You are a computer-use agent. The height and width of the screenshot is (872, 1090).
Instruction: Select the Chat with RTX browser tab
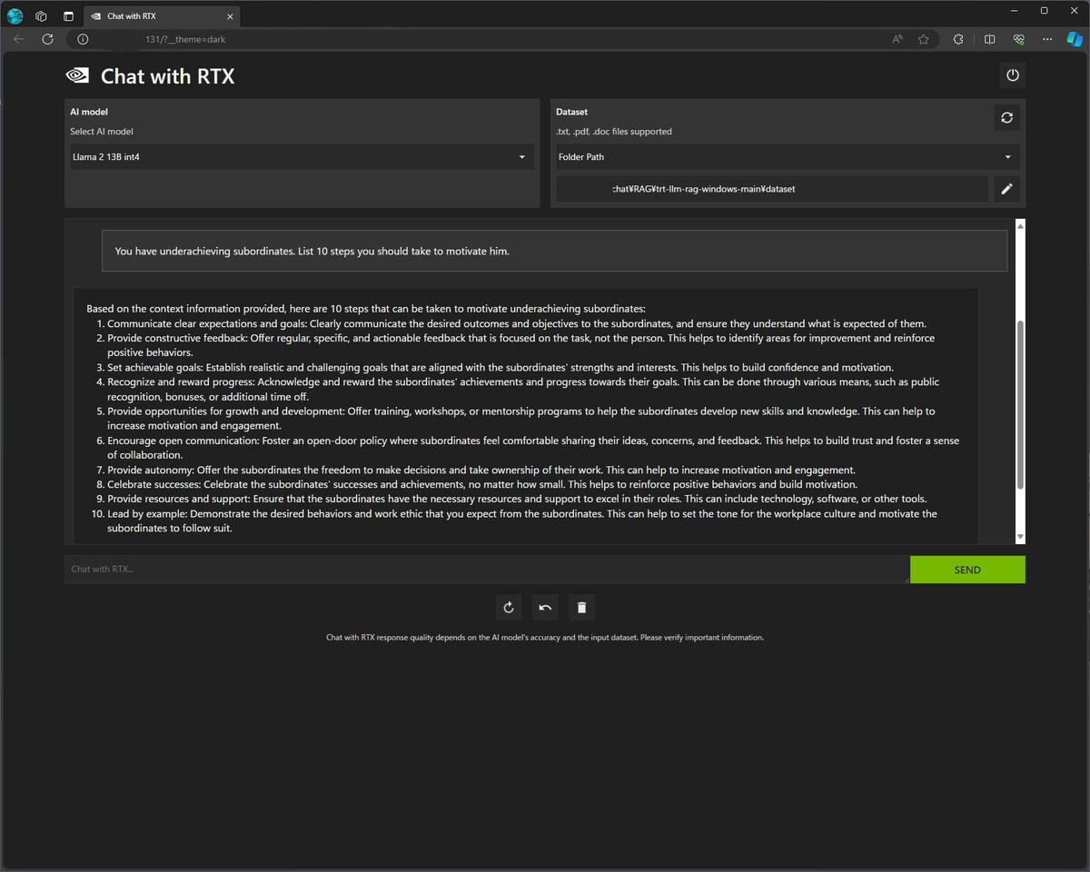click(x=162, y=15)
